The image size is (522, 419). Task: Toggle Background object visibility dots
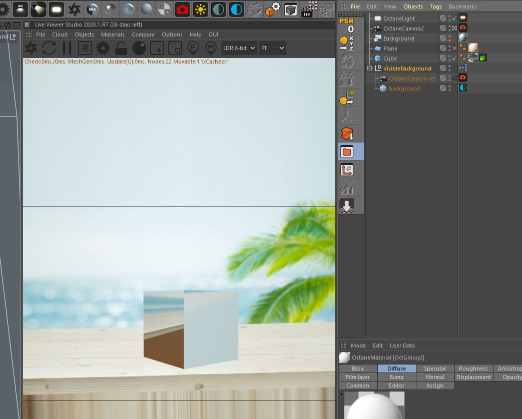click(x=449, y=38)
